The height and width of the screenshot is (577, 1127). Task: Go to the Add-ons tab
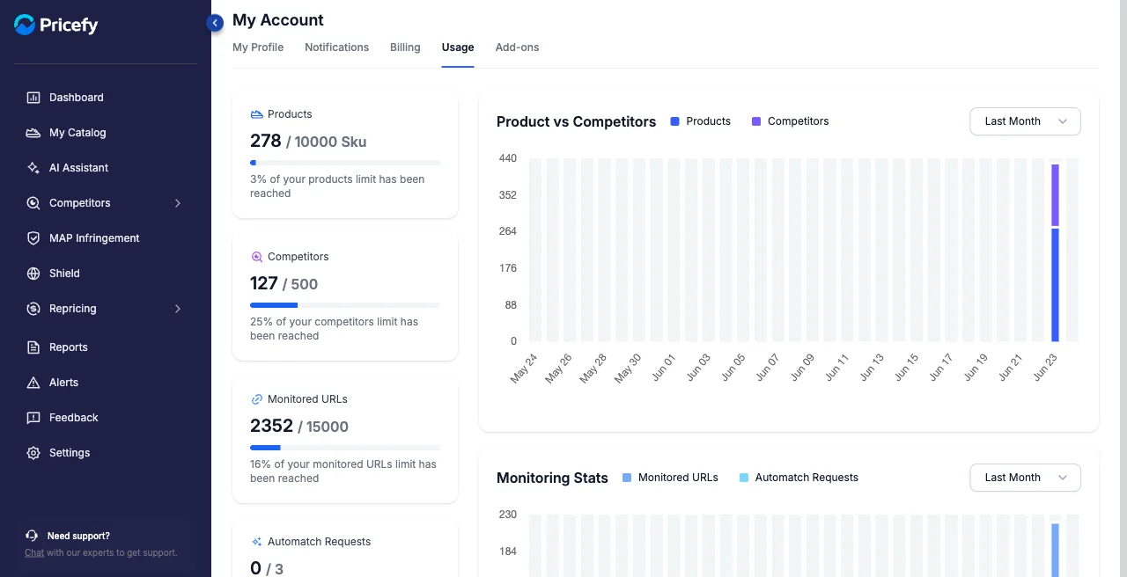517,47
